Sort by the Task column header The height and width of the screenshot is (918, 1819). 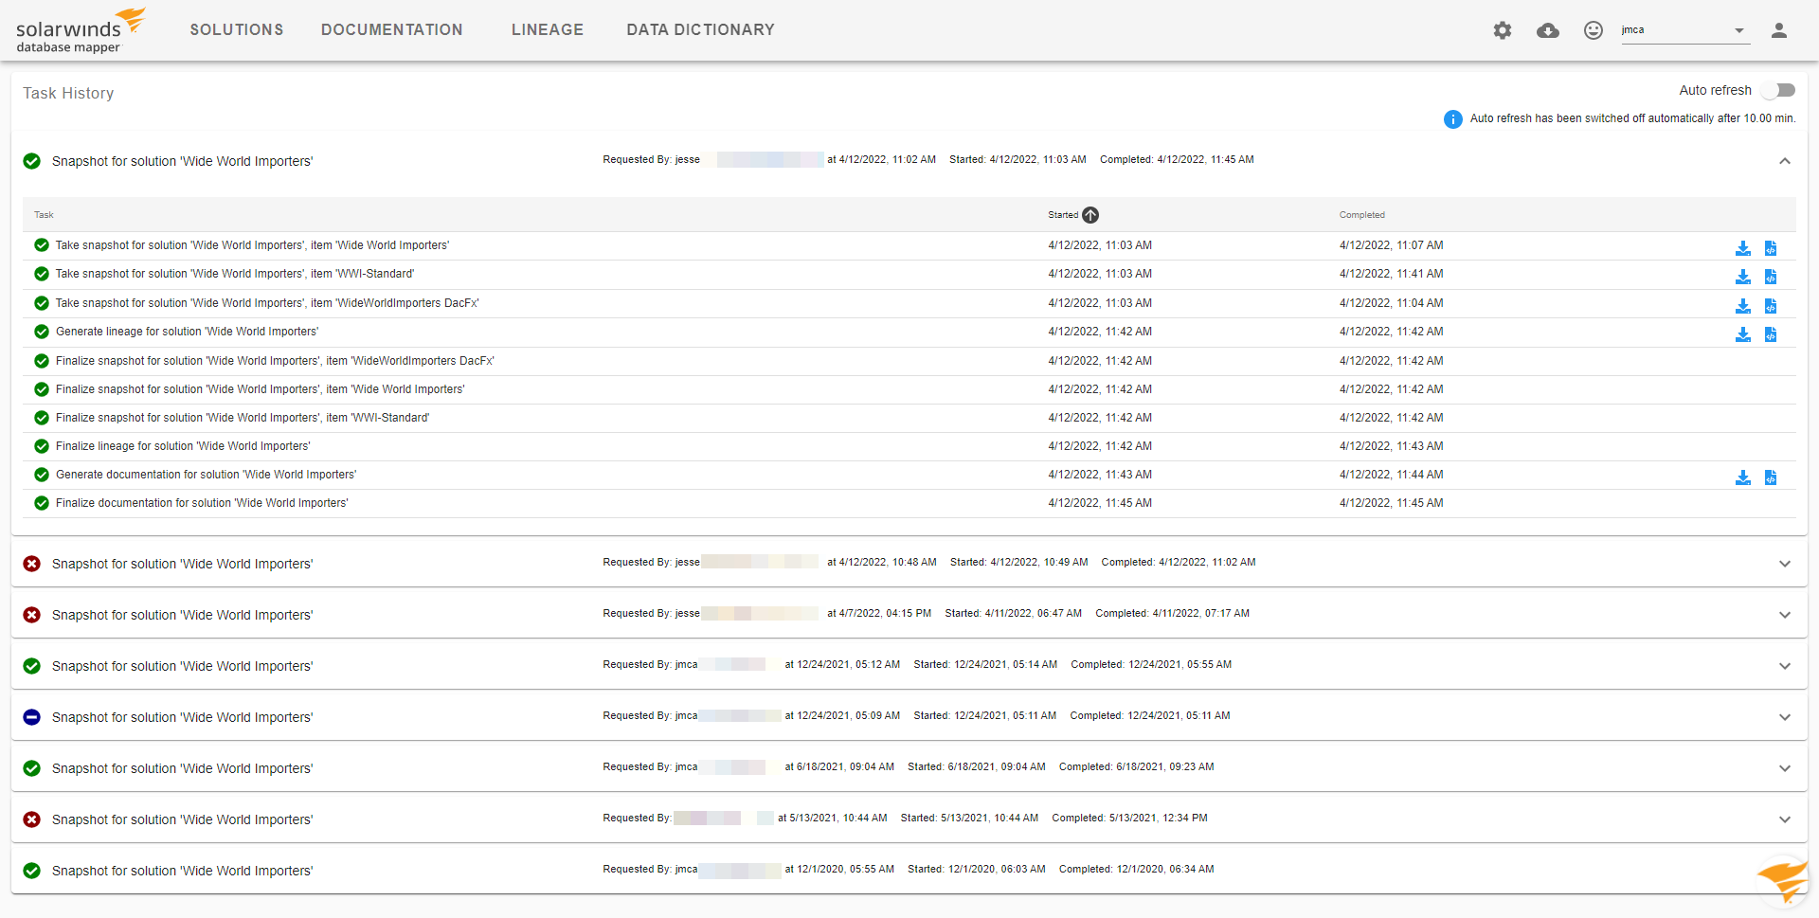coord(44,215)
